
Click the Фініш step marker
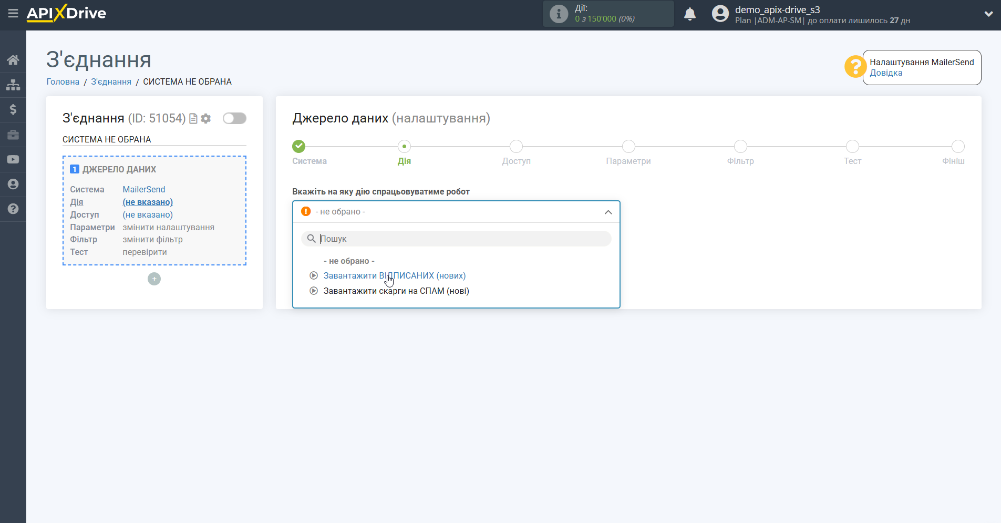click(x=958, y=147)
